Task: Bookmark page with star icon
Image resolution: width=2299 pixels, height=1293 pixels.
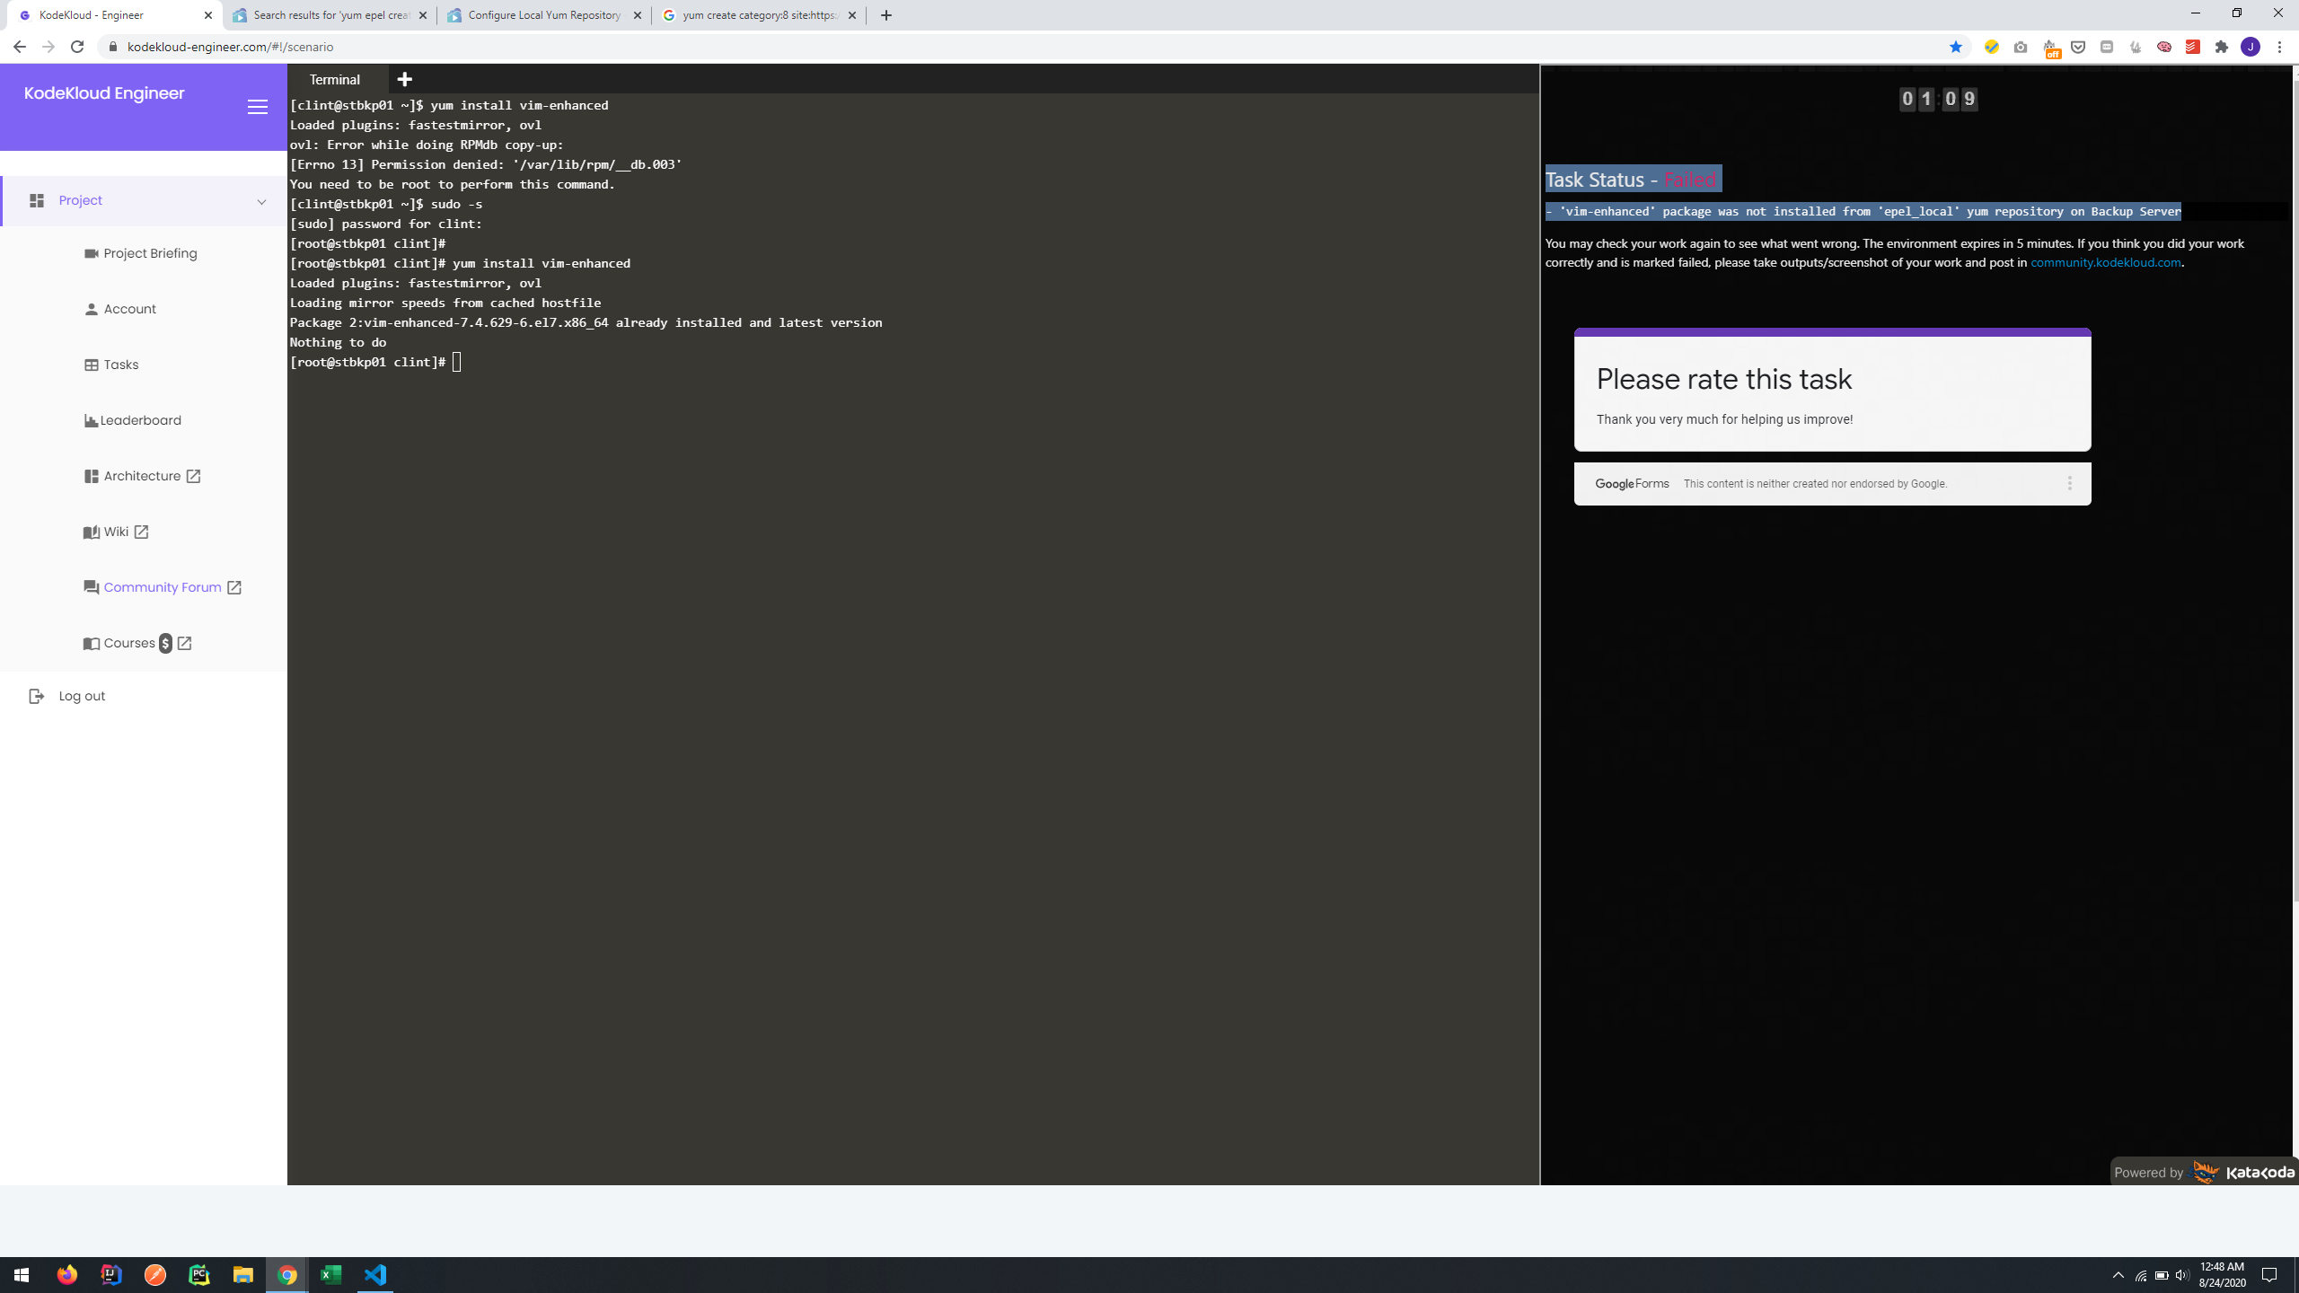Action: 1955,47
